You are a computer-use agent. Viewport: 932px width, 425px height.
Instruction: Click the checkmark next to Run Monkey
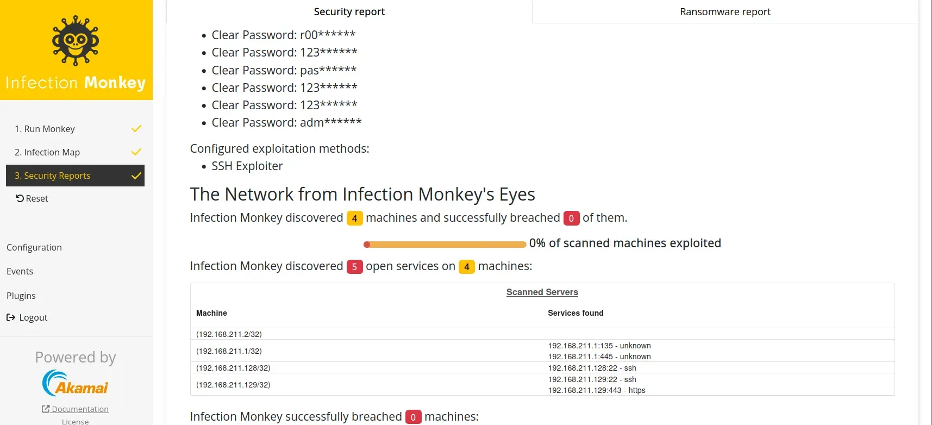pyautogui.click(x=136, y=129)
